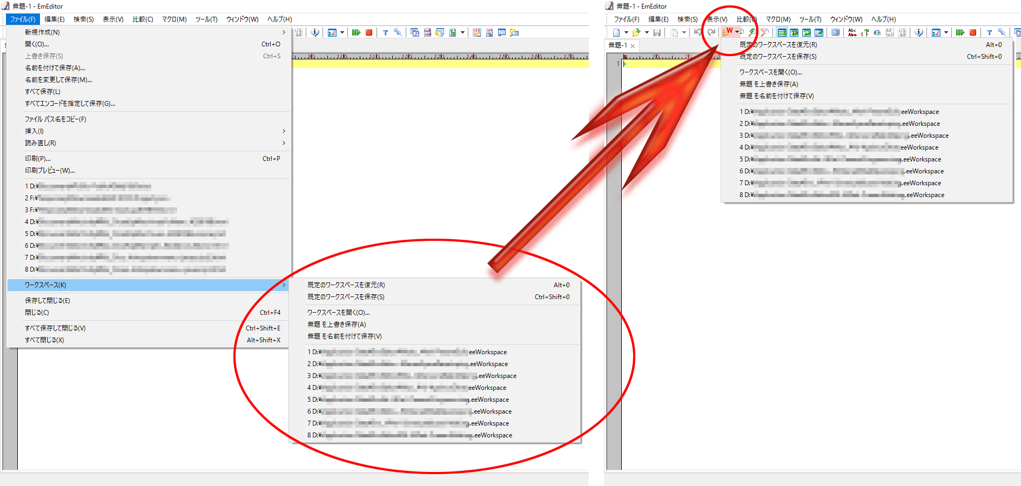Close the 無題-1 tab with its x button
This screenshot has width=1021, height=486.
633,46
